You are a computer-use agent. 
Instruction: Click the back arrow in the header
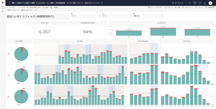tap(10, 3)
